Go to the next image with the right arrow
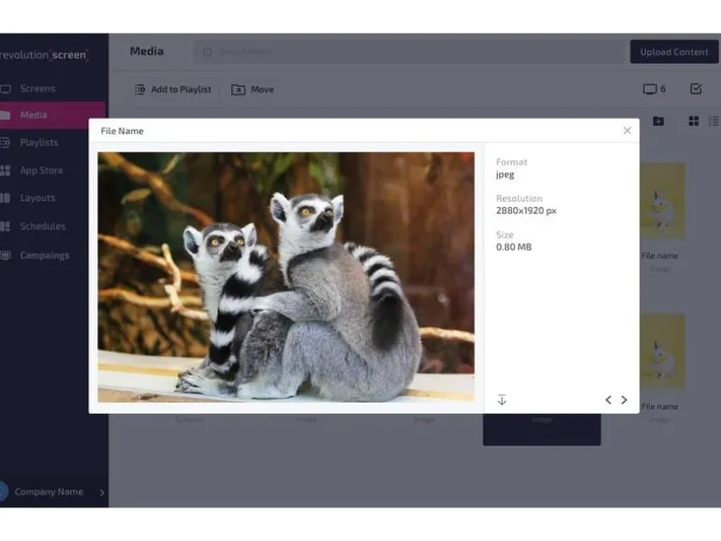 pos(624,400)
